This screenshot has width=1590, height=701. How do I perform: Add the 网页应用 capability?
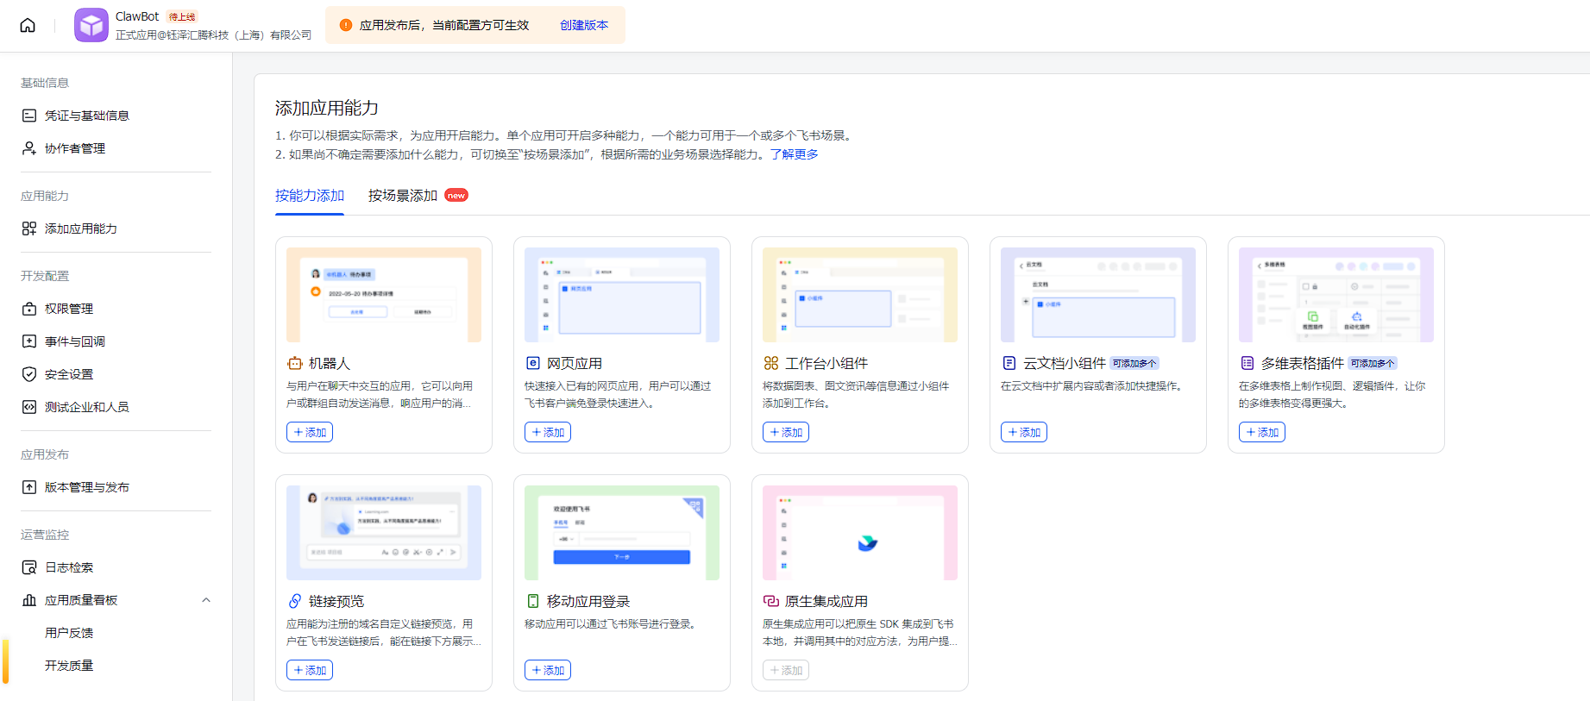click(x=548, y=432)
